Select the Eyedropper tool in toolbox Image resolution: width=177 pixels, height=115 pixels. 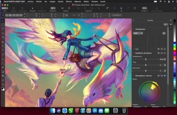(3, 80)
